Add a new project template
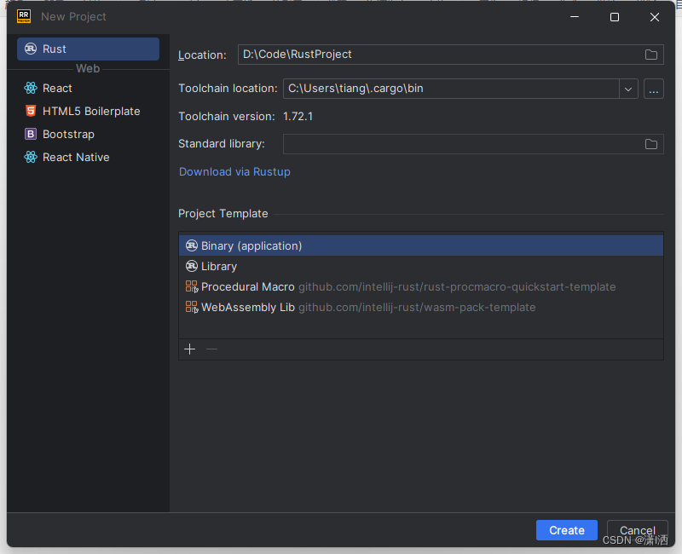The width and height of the screenshot is (682, 554). click(x=190, y=349)
